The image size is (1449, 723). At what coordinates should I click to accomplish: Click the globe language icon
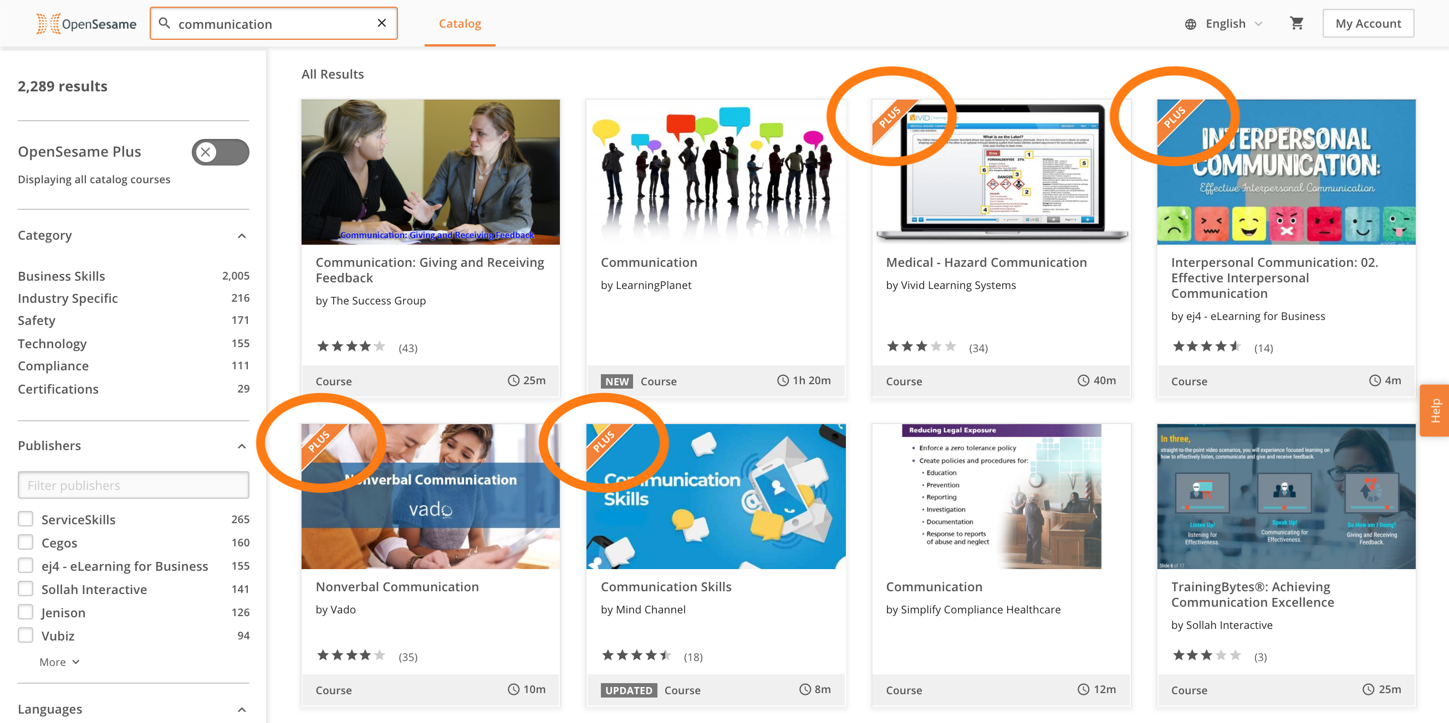point(1190,24)
